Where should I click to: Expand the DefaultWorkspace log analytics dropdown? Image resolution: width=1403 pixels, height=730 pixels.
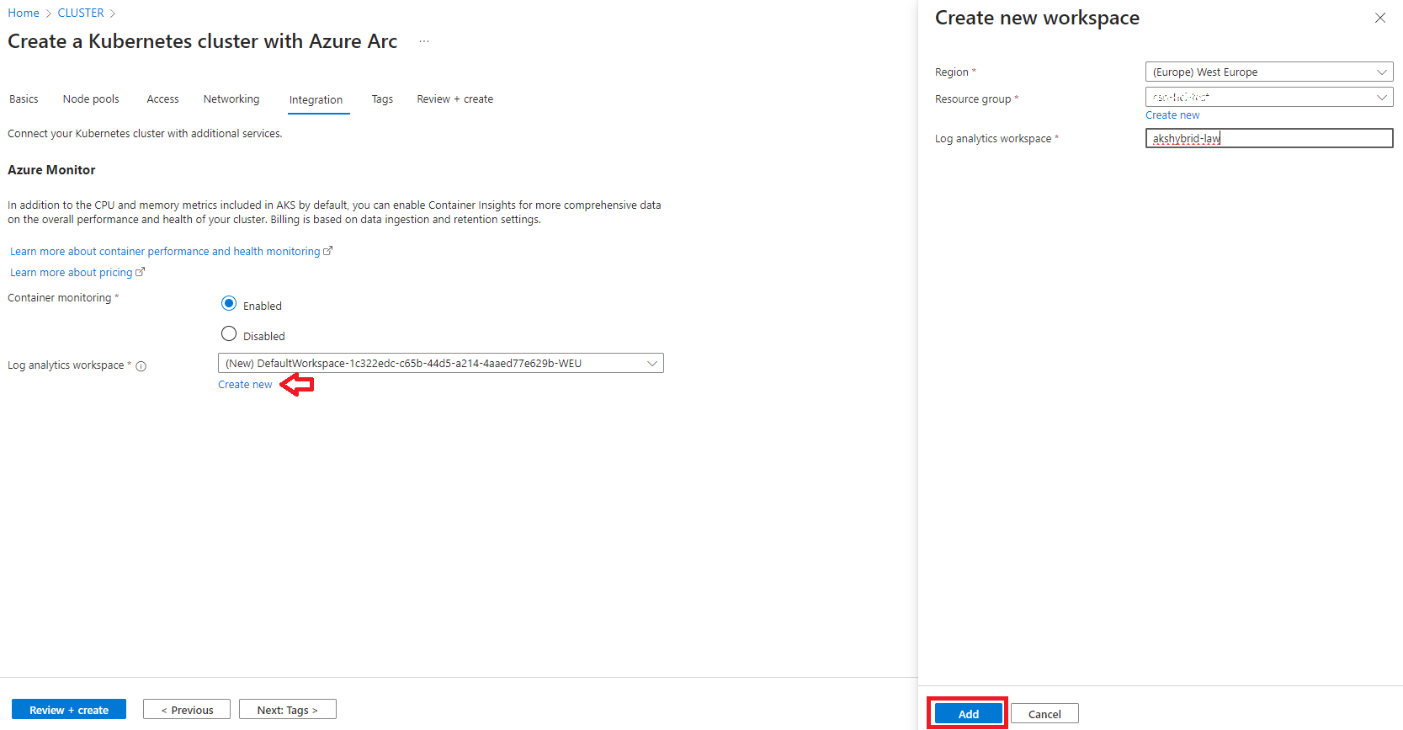click(441, 363)
